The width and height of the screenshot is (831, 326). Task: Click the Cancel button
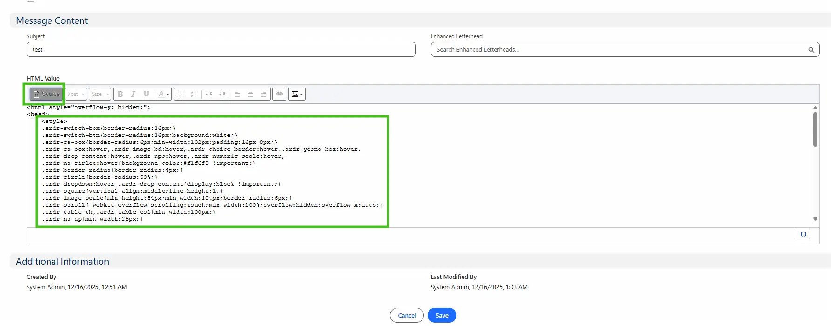coord(407,315)
